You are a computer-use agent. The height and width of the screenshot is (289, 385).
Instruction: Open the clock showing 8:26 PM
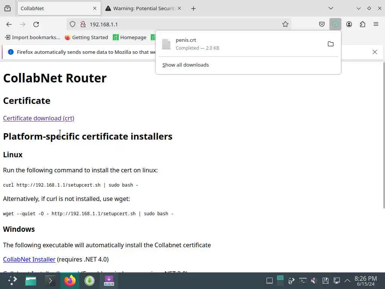[x=366, y=281]
